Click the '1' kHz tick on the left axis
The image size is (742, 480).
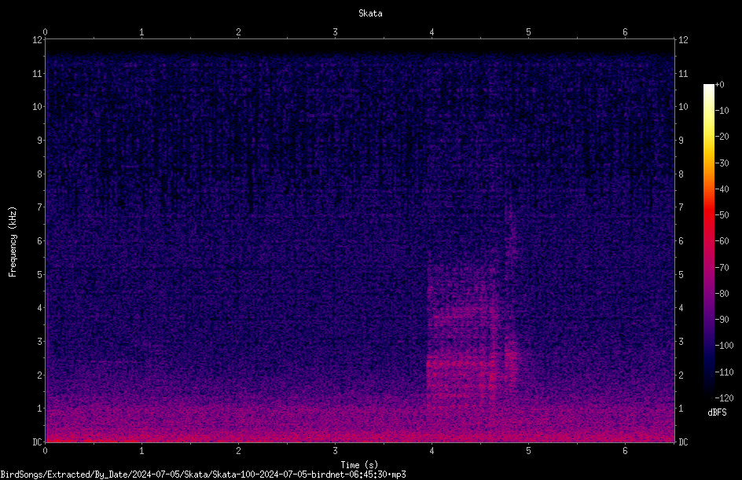(x=40, y=409)
